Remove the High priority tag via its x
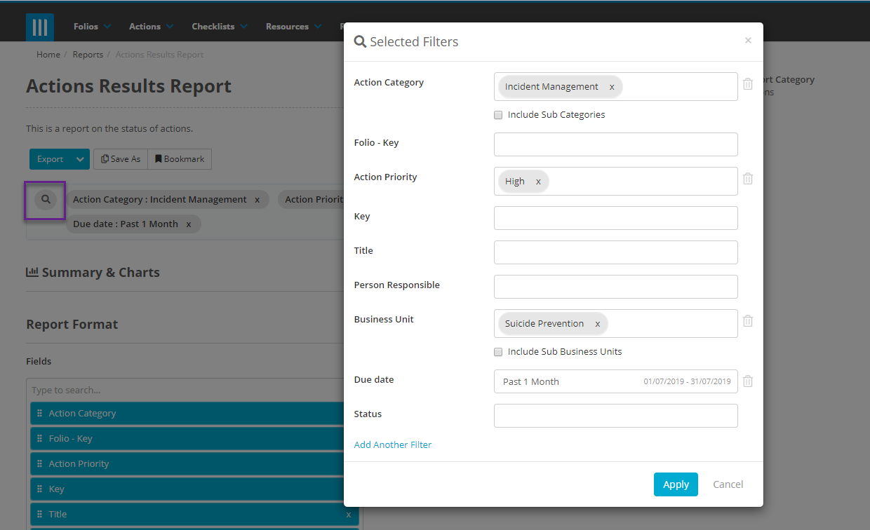This screenshot has width=870, height=530. (538, 181)
